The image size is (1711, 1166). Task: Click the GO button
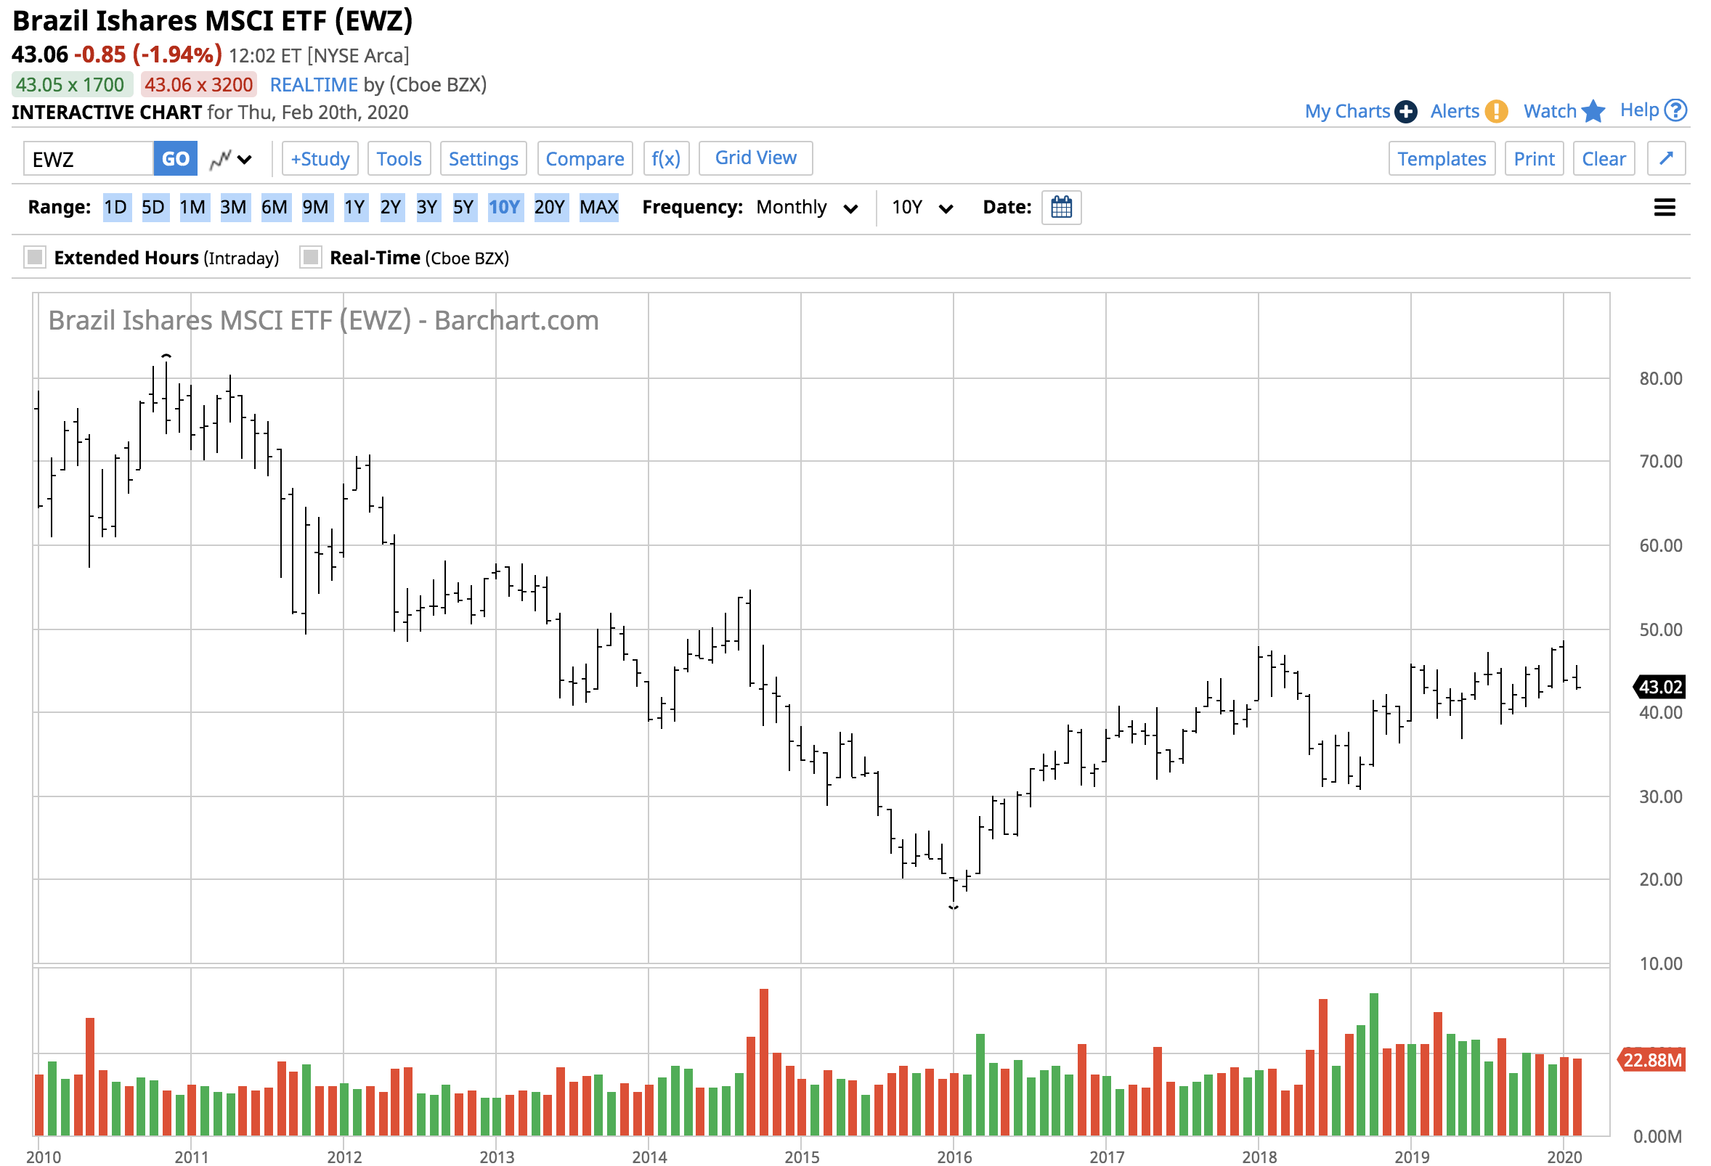tap(175, 159)
